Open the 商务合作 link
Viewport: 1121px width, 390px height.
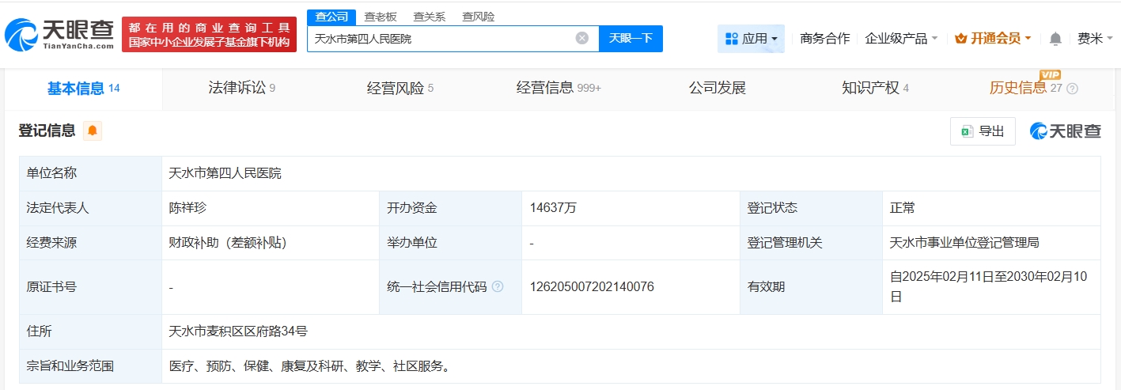coord(824,38)
